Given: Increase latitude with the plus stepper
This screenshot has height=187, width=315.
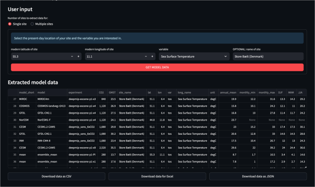Looking at the screenshot, I should [78, 56].
